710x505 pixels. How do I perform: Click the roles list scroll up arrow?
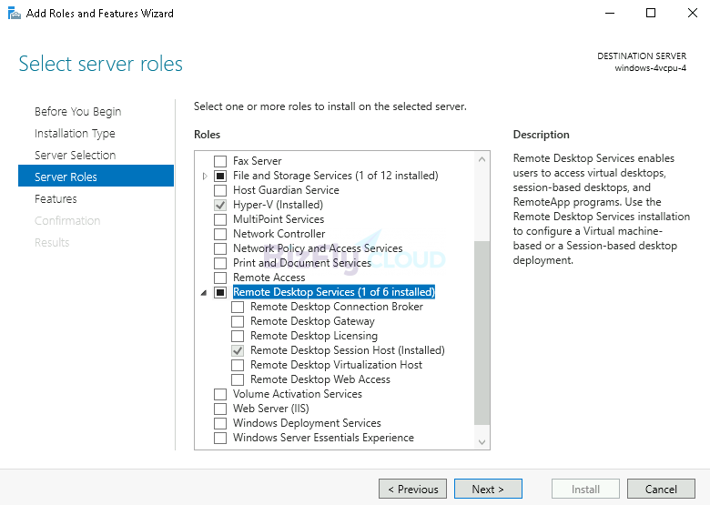point(482,159)
